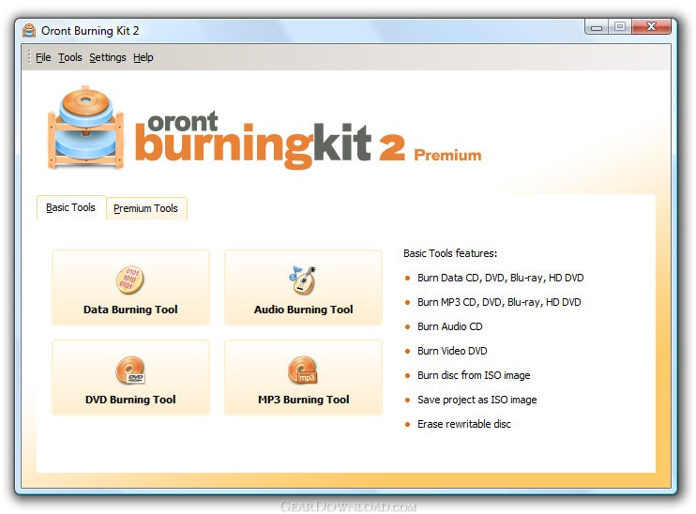Click 'Burn MP3 CD, DVD, Blu-ray, HD DVD' text
This screenshot has width=696, height=514.
click(499, 302)
